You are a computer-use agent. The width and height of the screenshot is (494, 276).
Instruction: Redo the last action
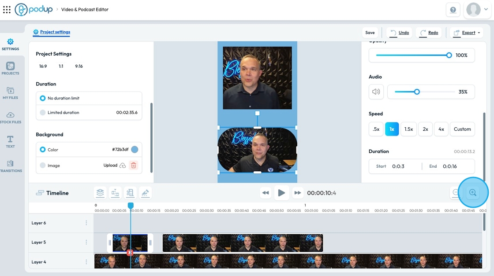[x=429, y=33]
